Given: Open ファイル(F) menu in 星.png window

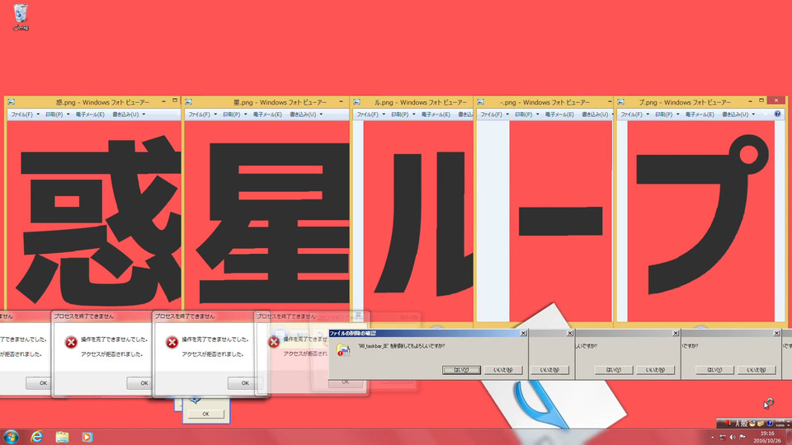Looking at the screenshot, I should tap(203, 115).
